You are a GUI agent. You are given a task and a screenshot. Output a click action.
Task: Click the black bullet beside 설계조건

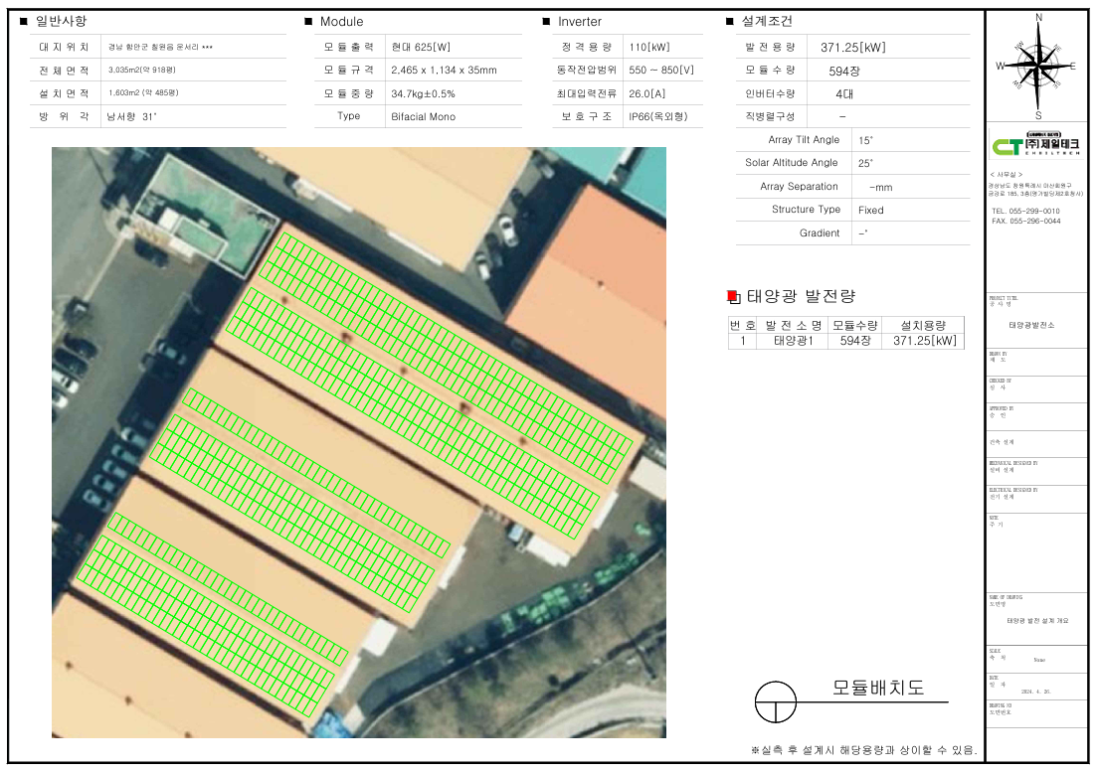click(730, 21)
